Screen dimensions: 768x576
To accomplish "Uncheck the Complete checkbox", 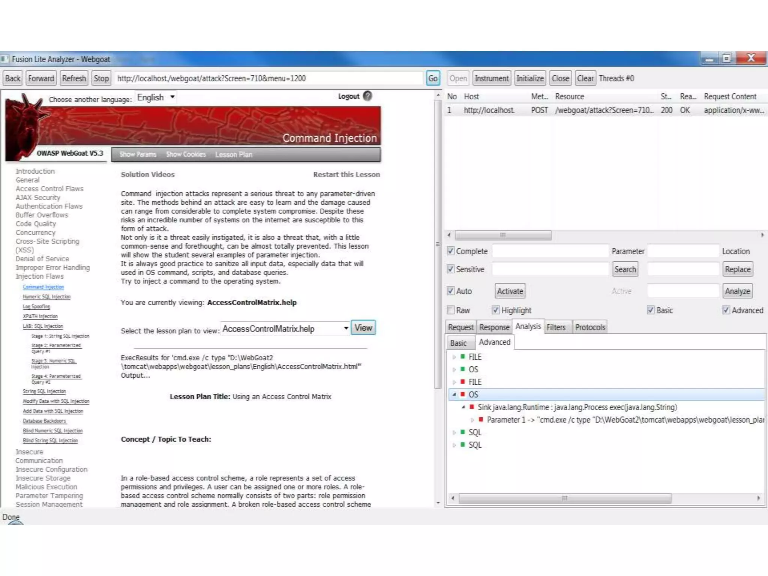I will 451,251.
